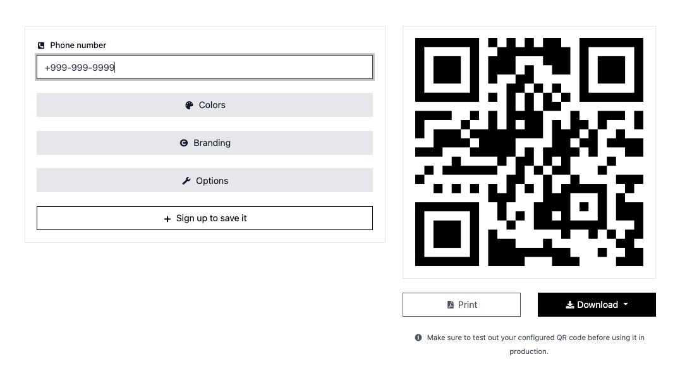Click Sign up to save it

[205, 217]
